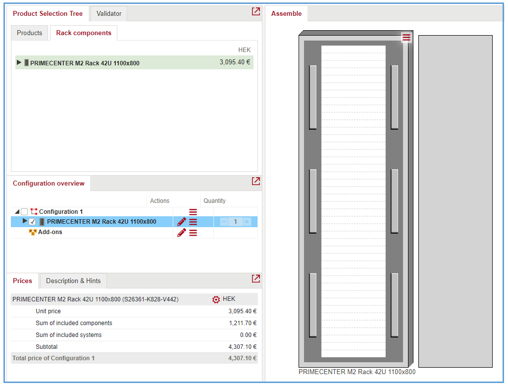
Task: Uncheck the PRIMECENTER M2 Rack checkbox
Action: click(32, 222)
